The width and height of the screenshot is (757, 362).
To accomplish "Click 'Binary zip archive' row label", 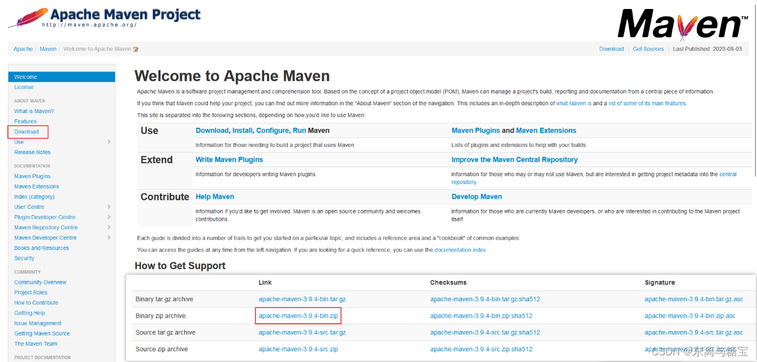I will pyautogui.click(x=161, y=316).
